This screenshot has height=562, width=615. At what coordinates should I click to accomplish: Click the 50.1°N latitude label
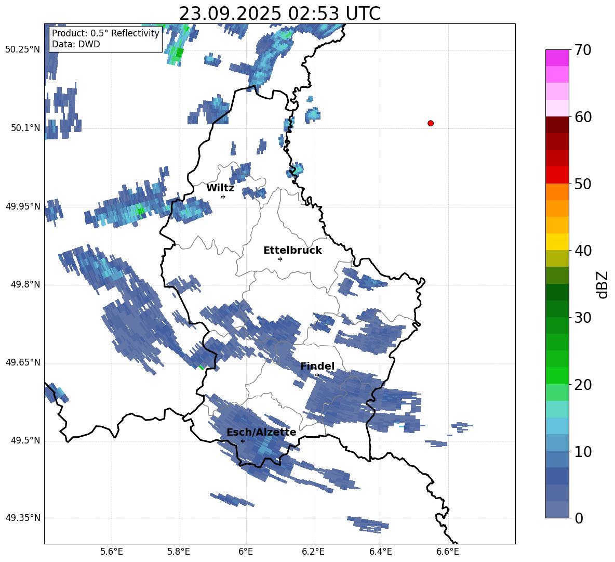tap(25, 128)
